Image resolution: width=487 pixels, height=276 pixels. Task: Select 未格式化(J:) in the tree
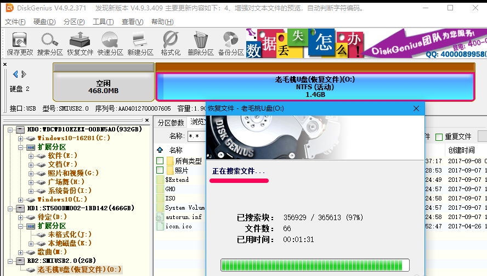70,234
